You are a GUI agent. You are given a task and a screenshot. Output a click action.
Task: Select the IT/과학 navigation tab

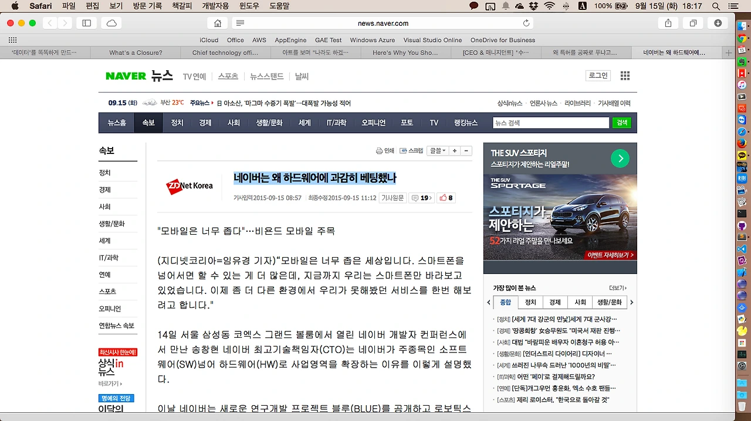click(x=336, y=123)
